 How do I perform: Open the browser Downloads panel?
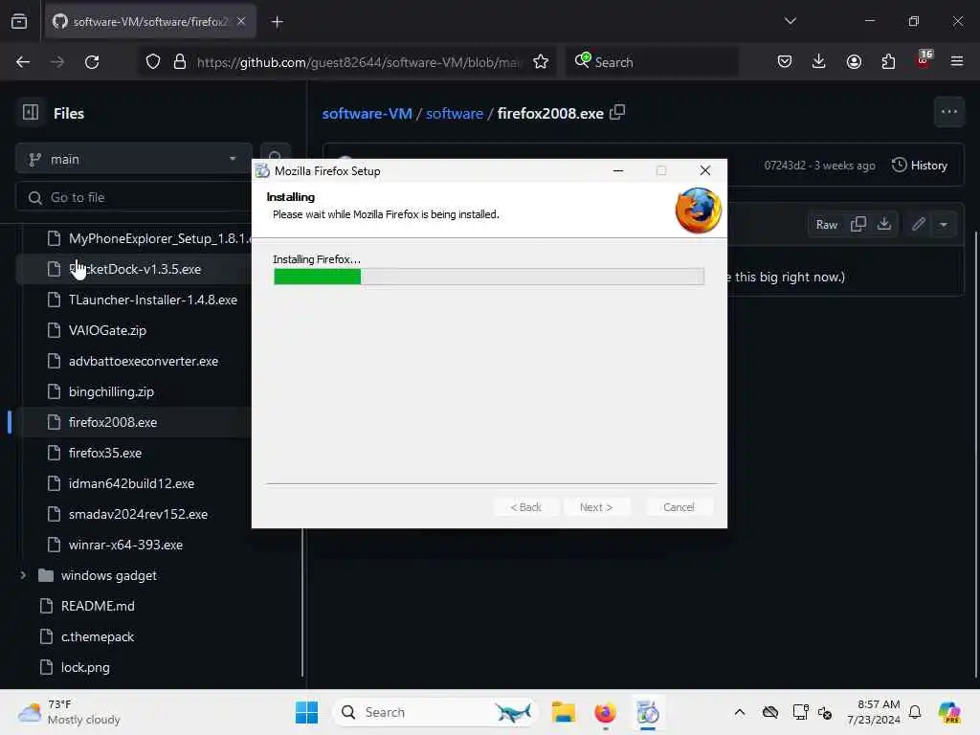[819, 62]
